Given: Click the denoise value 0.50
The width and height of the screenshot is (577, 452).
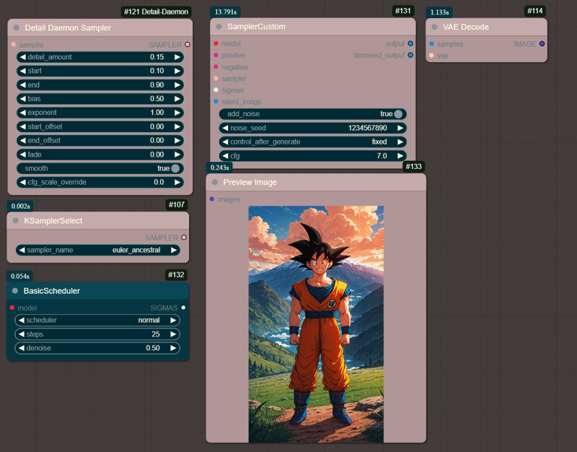Looking at the screenshot, I should point(153,348).
